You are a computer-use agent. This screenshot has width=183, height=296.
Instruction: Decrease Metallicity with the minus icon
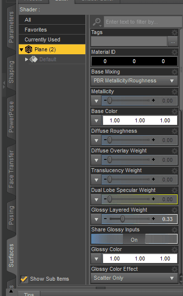tap(105, 101)
